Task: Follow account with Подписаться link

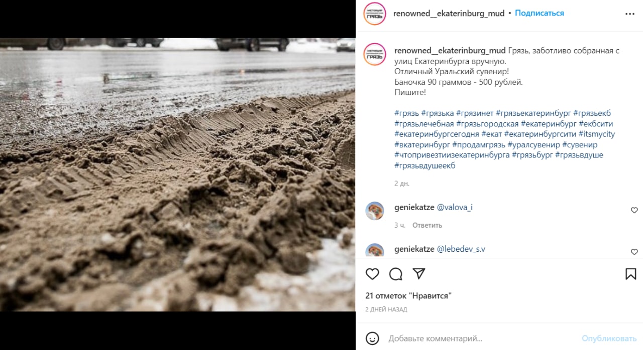Action: [x=539, y=13]
